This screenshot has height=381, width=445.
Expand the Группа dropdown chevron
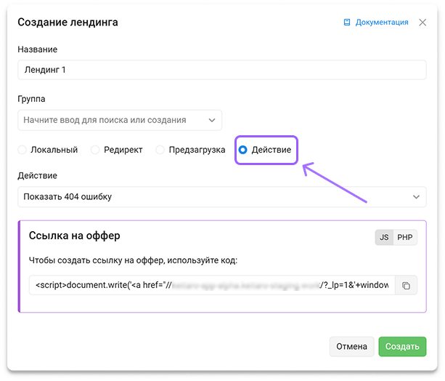(212, 120)
